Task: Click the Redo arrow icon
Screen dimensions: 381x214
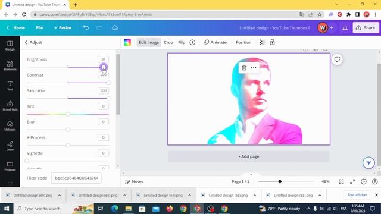Action: pos(99,27)
